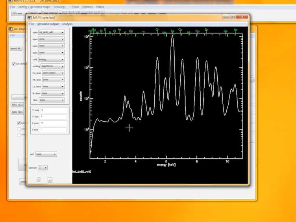The height and width of the screenshot is (222, 296).
Task: Click the As element label above spectrum
Action: [235, 30]
